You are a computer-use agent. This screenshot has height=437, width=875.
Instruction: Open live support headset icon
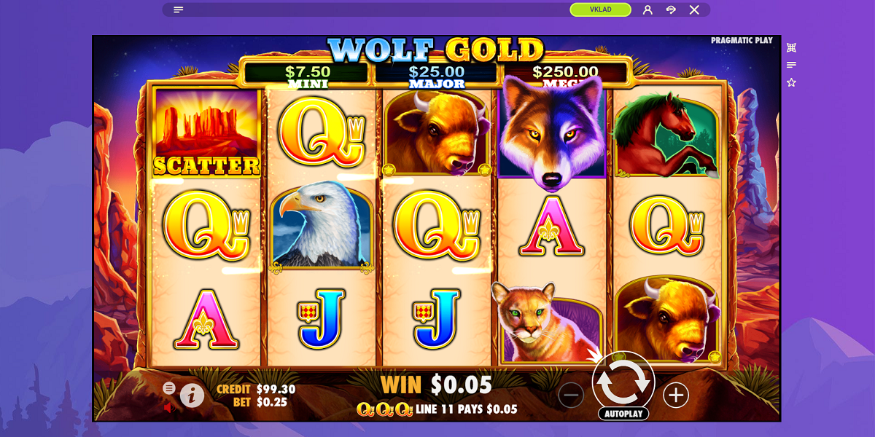tap(671, 9)
